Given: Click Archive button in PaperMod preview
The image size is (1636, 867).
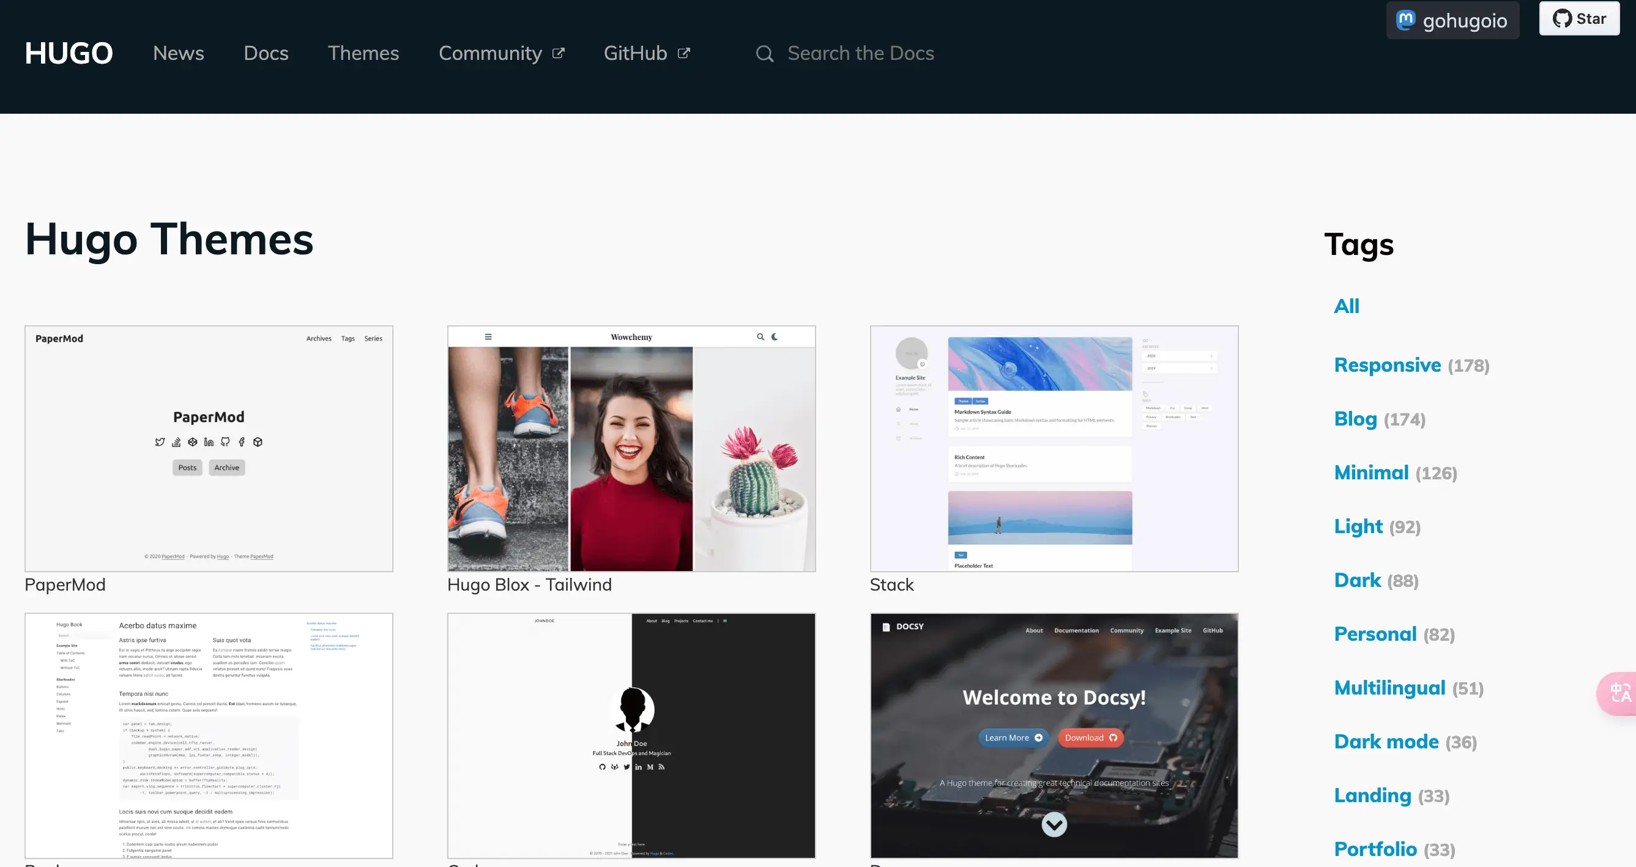Looking at the screenshot, I should pos(227,468).
